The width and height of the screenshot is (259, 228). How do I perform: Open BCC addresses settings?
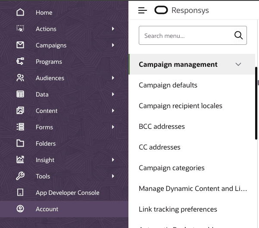click(x=162, y=127)
